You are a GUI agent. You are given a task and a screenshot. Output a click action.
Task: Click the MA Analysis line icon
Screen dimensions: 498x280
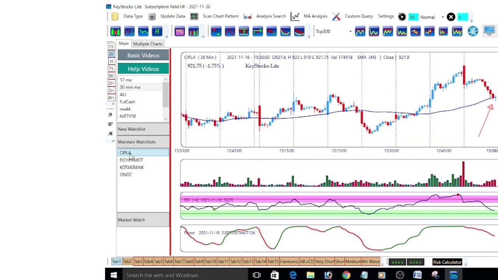tap(295, 16)
